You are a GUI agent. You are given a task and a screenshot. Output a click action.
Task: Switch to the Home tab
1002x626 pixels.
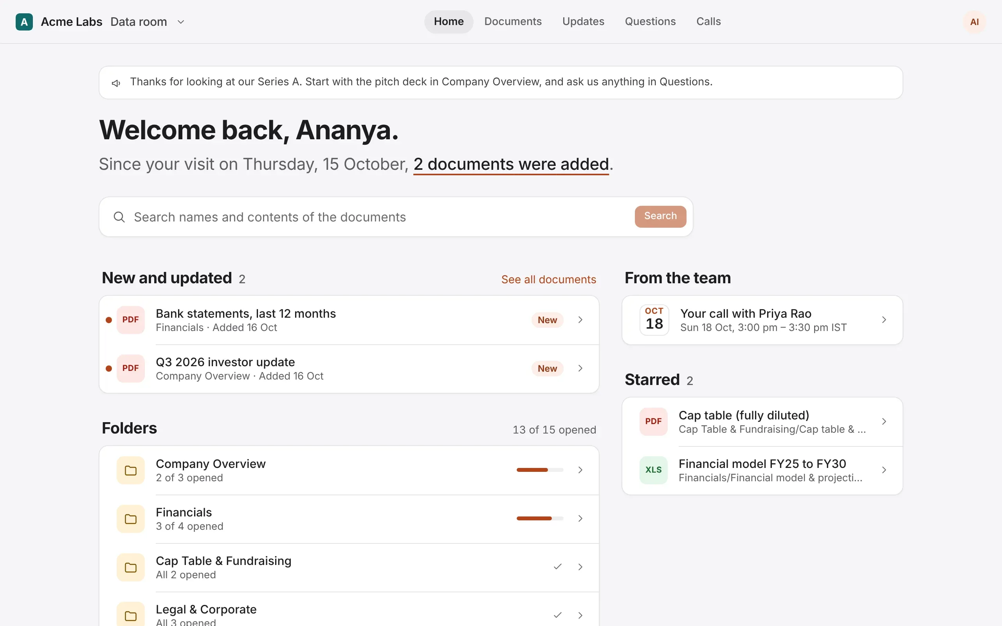[449, 22]
